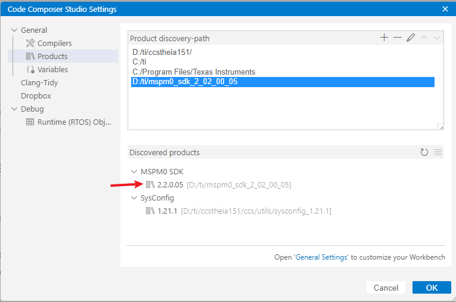Select the C:/Program Files/Texas Instruments path
Image resolution: width=456 pixels, height=302 pixels.
pyautogui.click(x=194, y=72)
